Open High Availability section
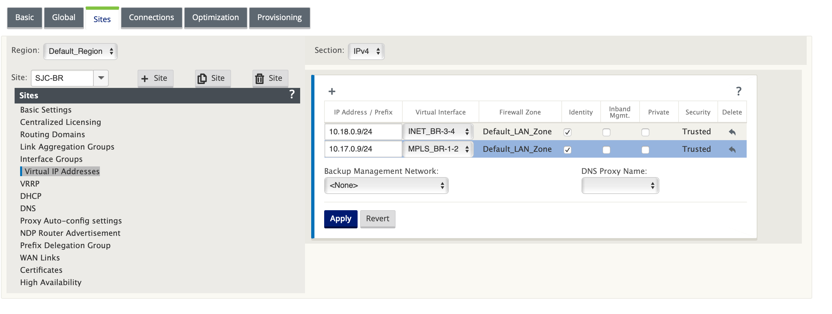This screenshot has width=832, height=314. point(51,283)
